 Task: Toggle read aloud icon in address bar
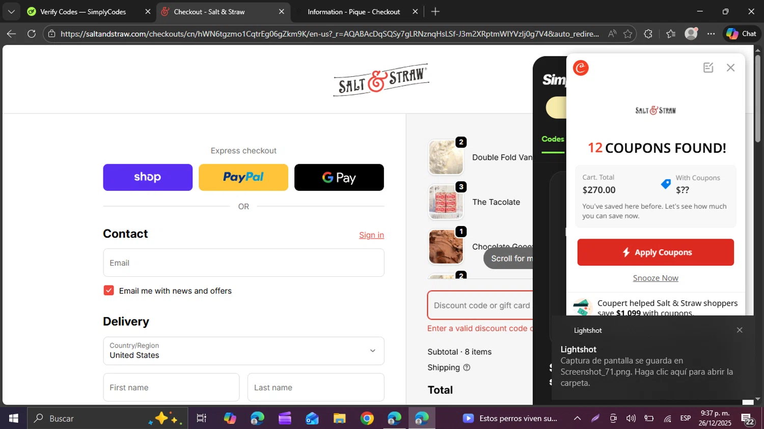pyautogui.click(x=612, y=34)
